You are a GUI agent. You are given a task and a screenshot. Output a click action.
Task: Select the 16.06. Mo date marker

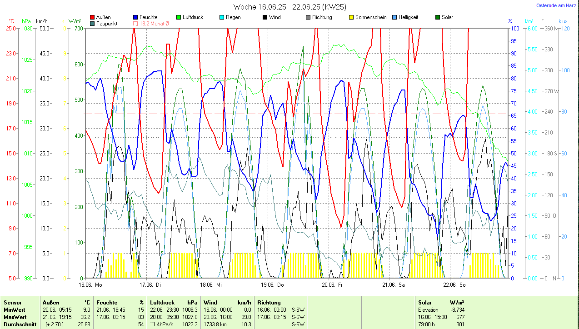90,285
